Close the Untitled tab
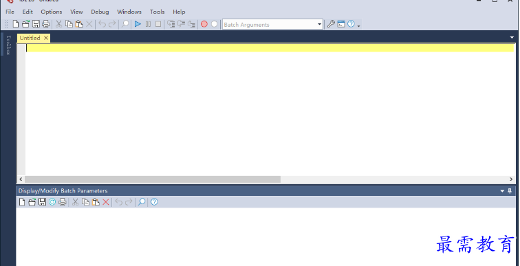This screenshot has height=266, width=520. point(46,38)
